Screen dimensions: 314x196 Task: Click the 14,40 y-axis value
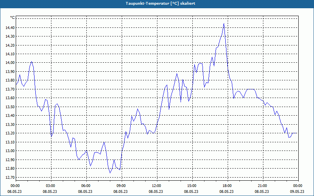pyautogui.click(x=9, y=27)
